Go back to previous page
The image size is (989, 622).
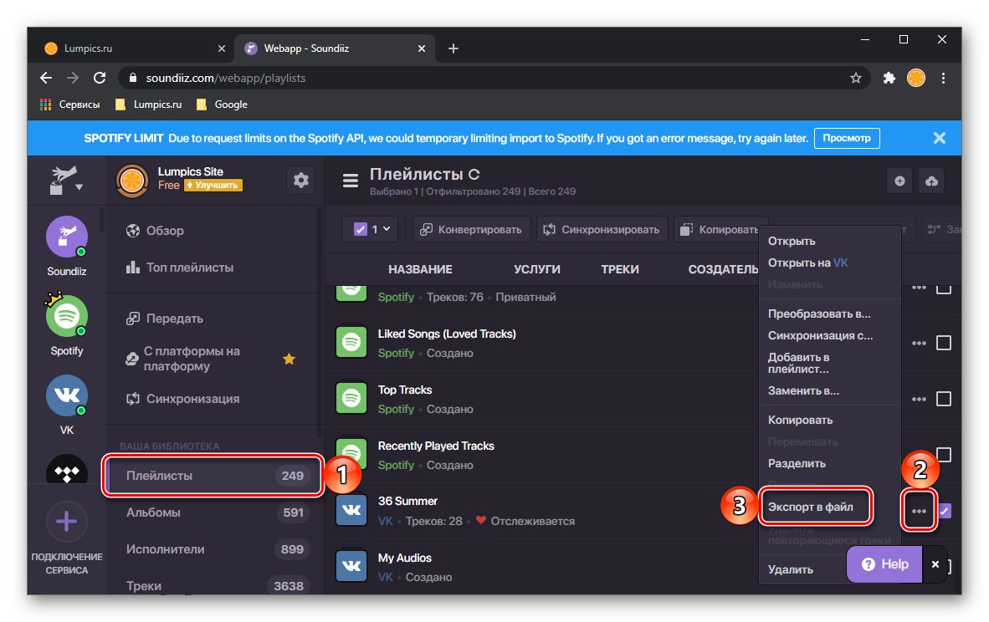point(46,78)
